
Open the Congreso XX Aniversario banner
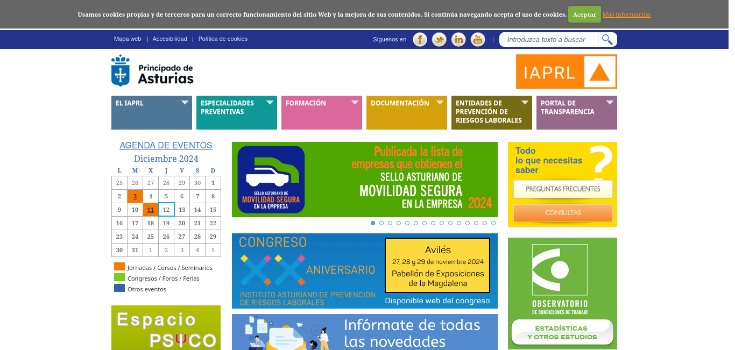pos(365,271)
